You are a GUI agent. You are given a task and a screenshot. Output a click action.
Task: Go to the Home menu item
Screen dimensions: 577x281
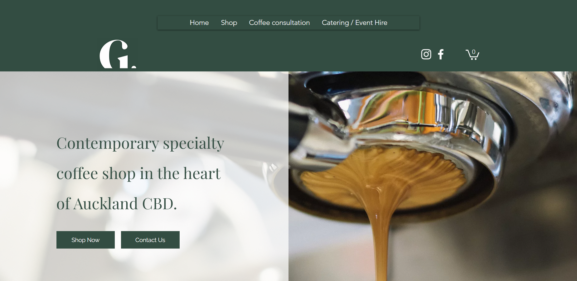pos(199,23)
